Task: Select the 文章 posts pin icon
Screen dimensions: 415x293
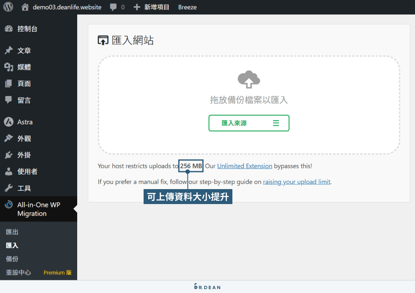Action: [9, 50]
